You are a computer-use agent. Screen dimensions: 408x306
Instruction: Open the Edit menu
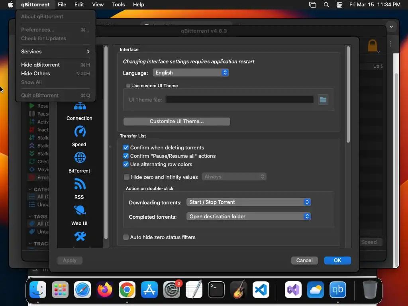[79, 5]
